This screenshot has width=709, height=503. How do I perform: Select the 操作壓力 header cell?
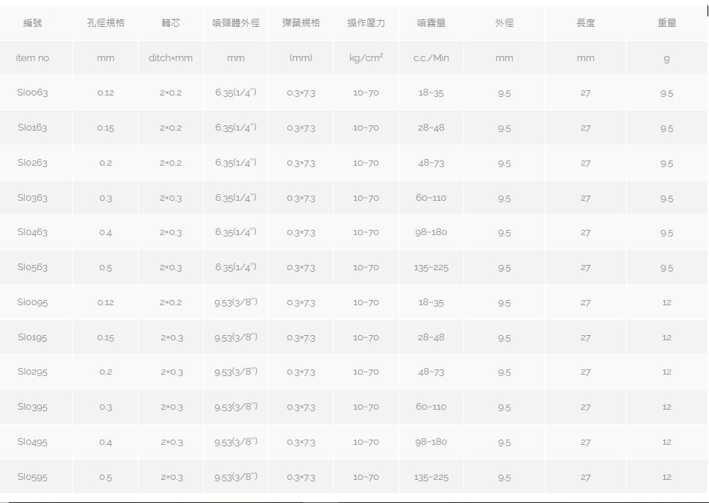pyautogui.click(x=366, y=23)
